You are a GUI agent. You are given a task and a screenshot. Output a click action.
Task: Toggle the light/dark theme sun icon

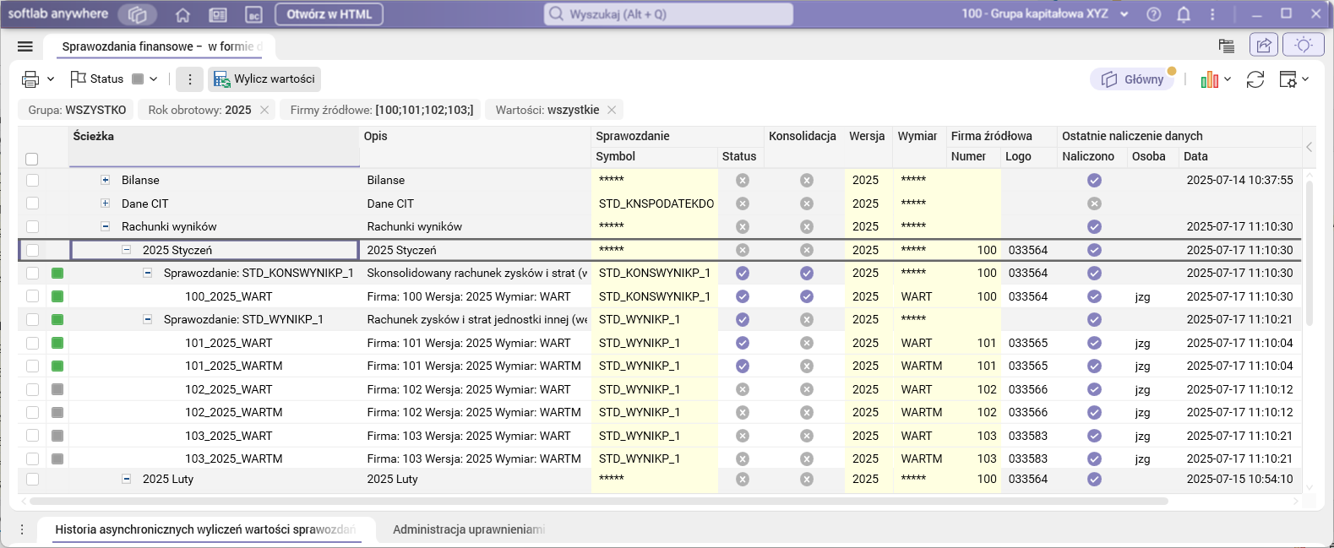tap(1303, 46)
